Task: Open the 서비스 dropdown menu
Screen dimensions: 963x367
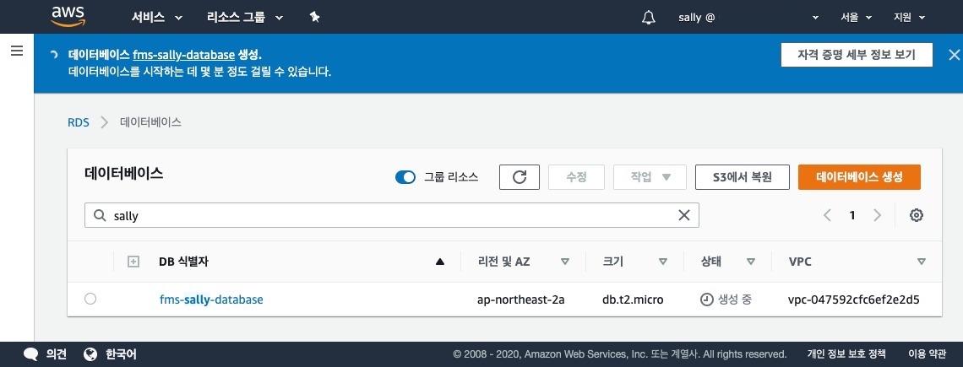Action: [x=156, y=17]
